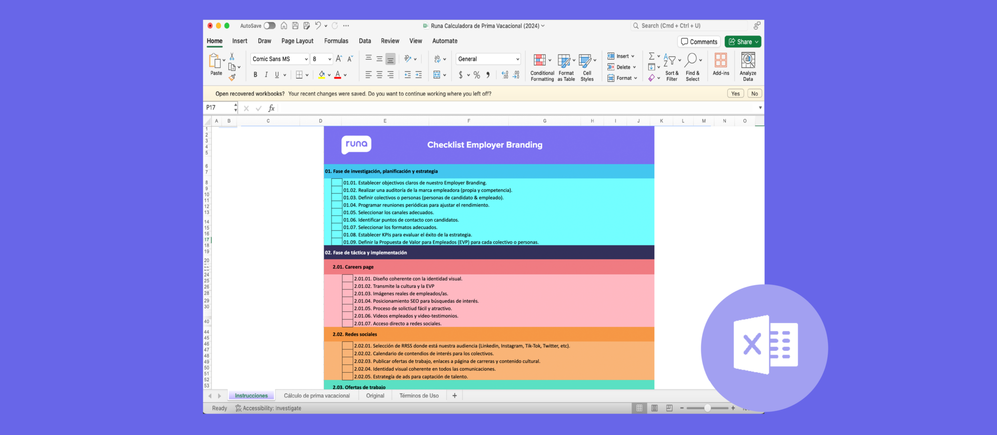Click the Center text icon

tap(379, 75)
